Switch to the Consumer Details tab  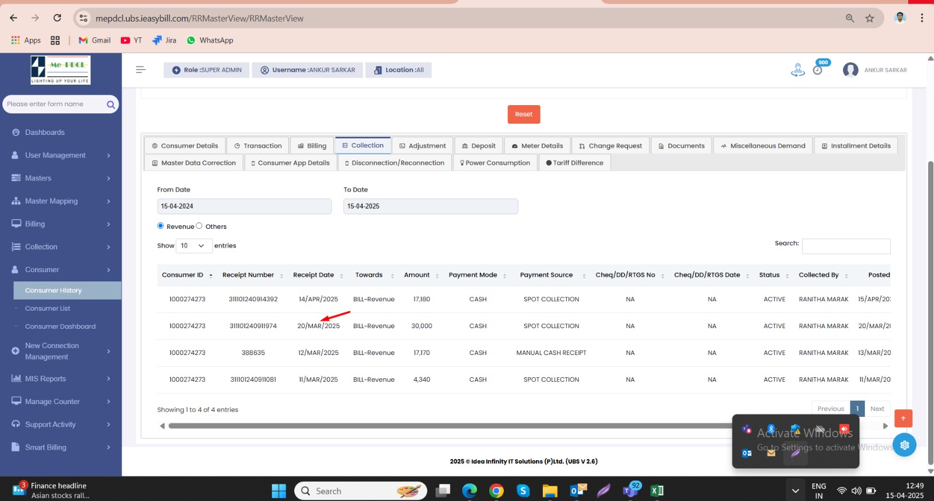[x=184, y=145]
